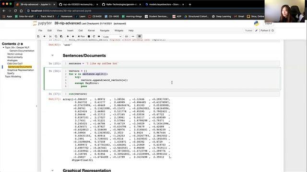Screen dimensions: 307x172
Task: Restart kernel and run all cells
Action: (x=99, y=36)
